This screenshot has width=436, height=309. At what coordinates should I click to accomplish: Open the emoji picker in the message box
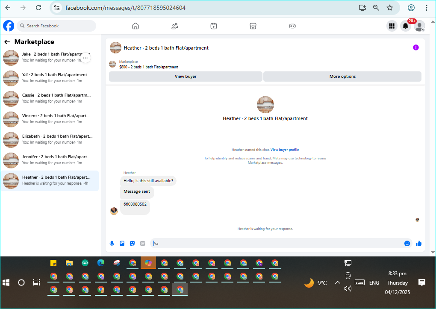[x=407, y=244]
